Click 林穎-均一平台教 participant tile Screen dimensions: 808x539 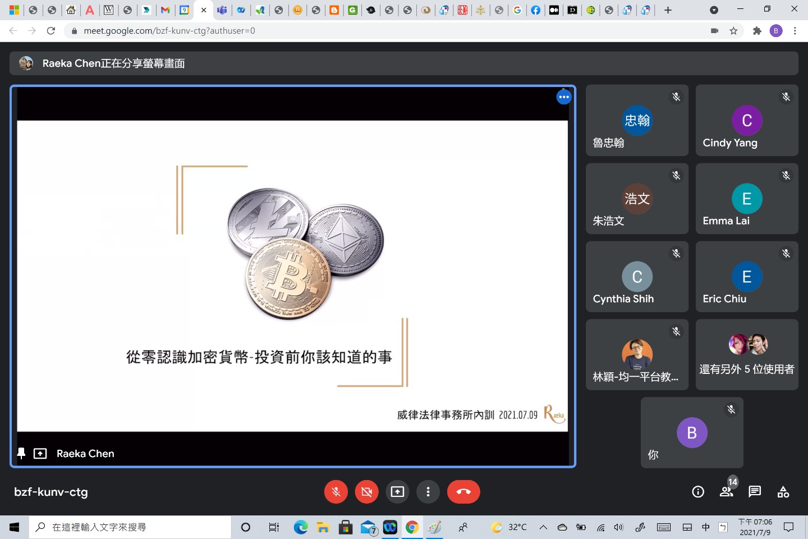637,355
